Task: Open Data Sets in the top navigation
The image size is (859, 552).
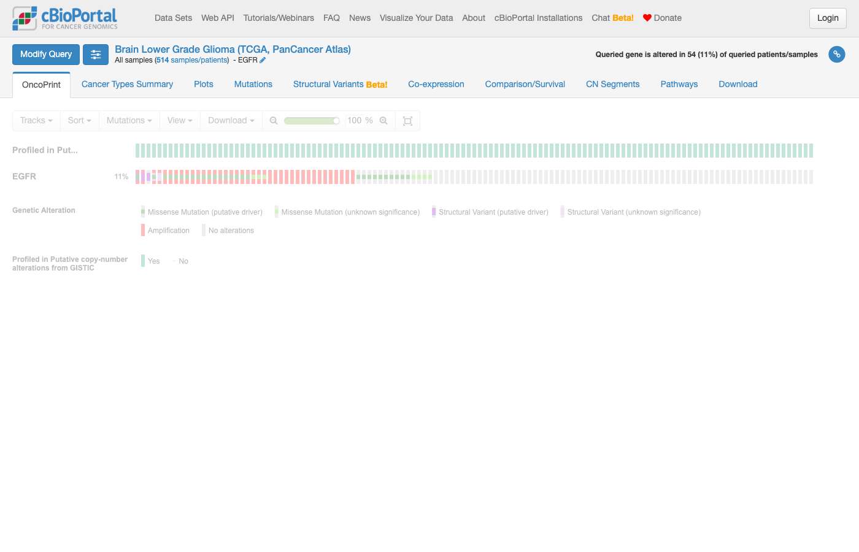Action: click(173, 18)
